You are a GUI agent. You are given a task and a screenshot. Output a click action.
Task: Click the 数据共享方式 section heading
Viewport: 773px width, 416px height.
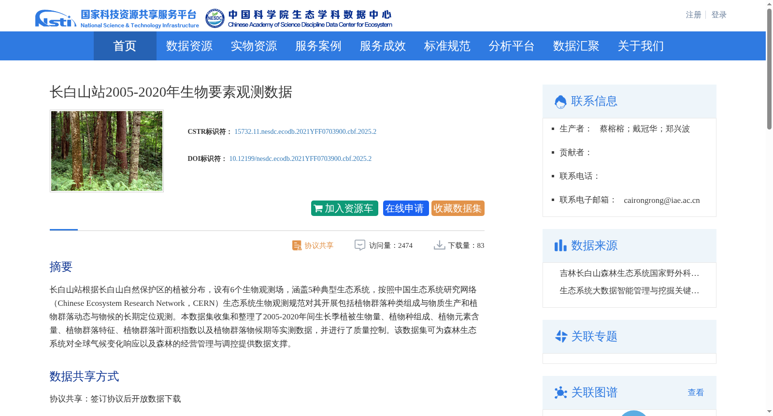[84, 376]
